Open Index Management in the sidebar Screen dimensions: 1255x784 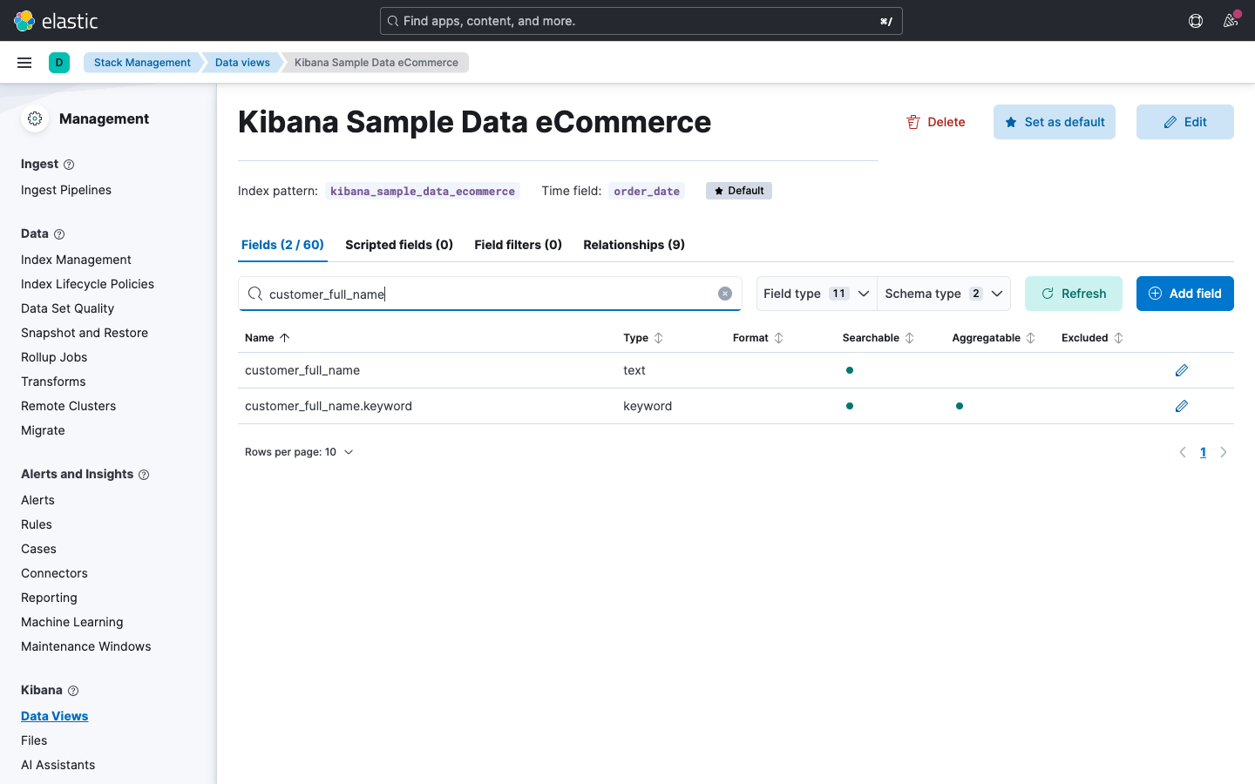coord(76,260)
